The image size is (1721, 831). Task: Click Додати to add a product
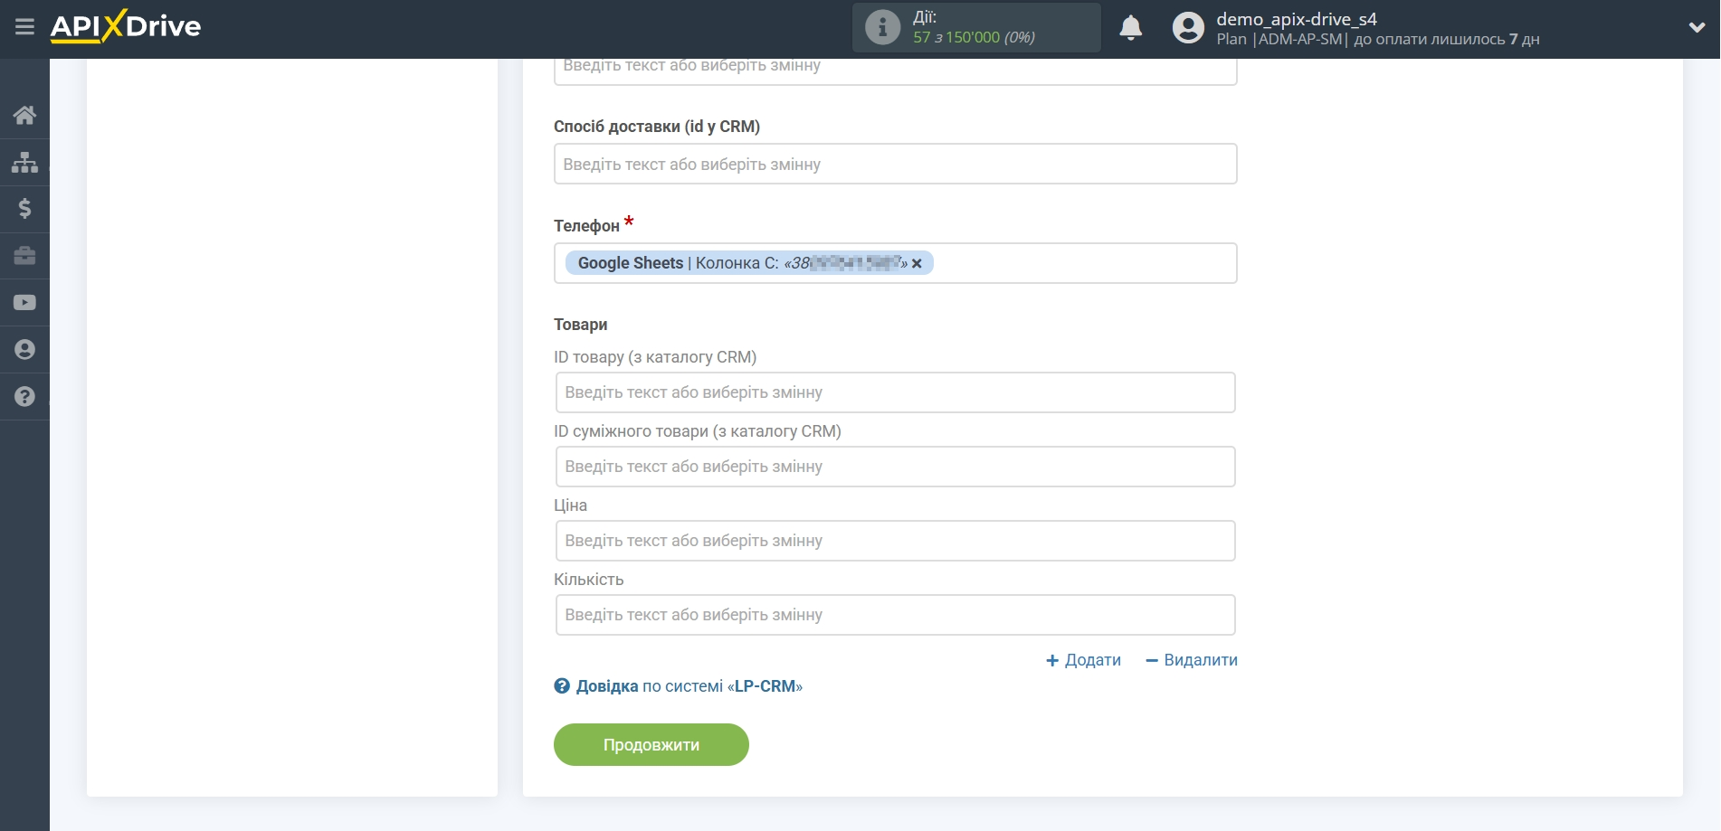1083,660
